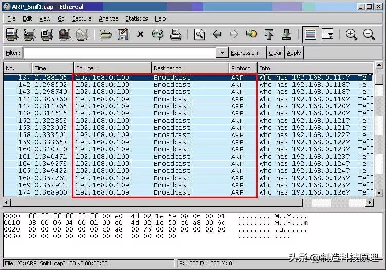The image size is (386, 270).
Task: Jump to the last packet
Action: coord(286,34)
